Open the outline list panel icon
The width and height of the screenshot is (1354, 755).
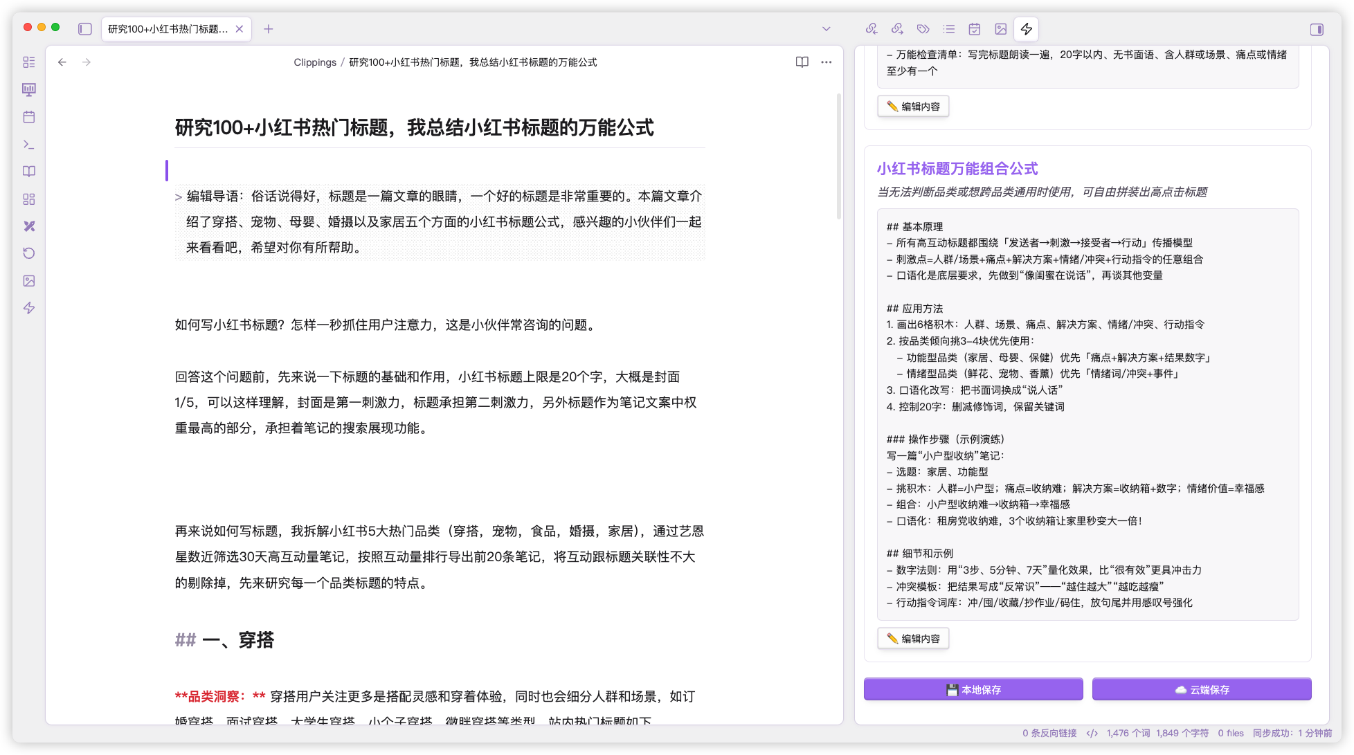(x=949, y=29)
